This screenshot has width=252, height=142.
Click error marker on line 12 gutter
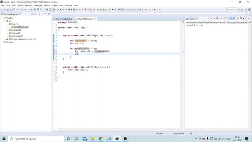click(x=54, y=51)
